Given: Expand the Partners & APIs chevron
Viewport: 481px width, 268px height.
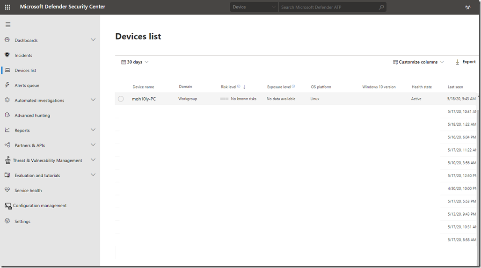Looking at the screenshot, I should tap(93, 145).
